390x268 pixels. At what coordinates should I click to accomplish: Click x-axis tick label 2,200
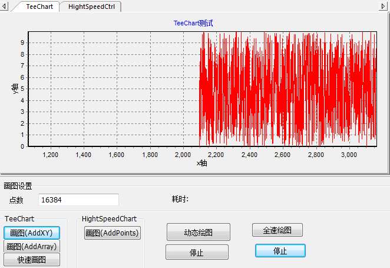click(216, 155)
